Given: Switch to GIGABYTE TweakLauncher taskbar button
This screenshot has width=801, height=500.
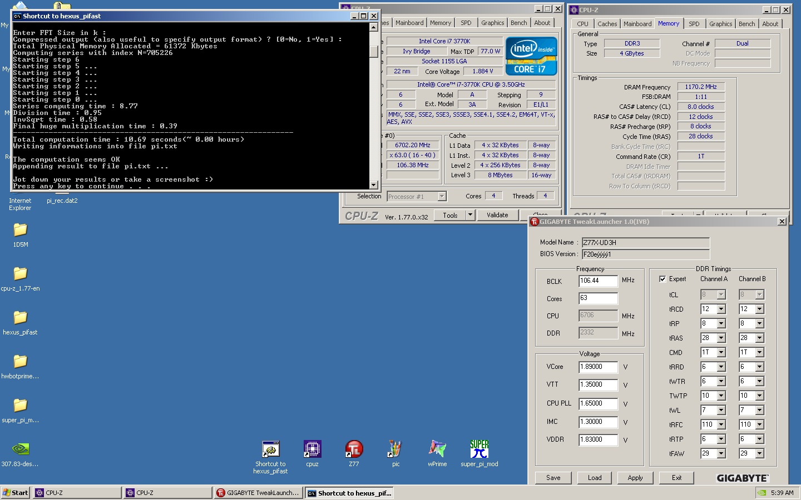Looking at the screenshot, I should [x=258, y=493].
